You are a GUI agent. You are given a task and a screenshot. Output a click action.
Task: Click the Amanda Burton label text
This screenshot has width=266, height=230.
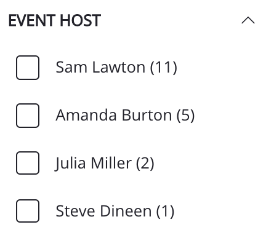[x=114, y=115]
